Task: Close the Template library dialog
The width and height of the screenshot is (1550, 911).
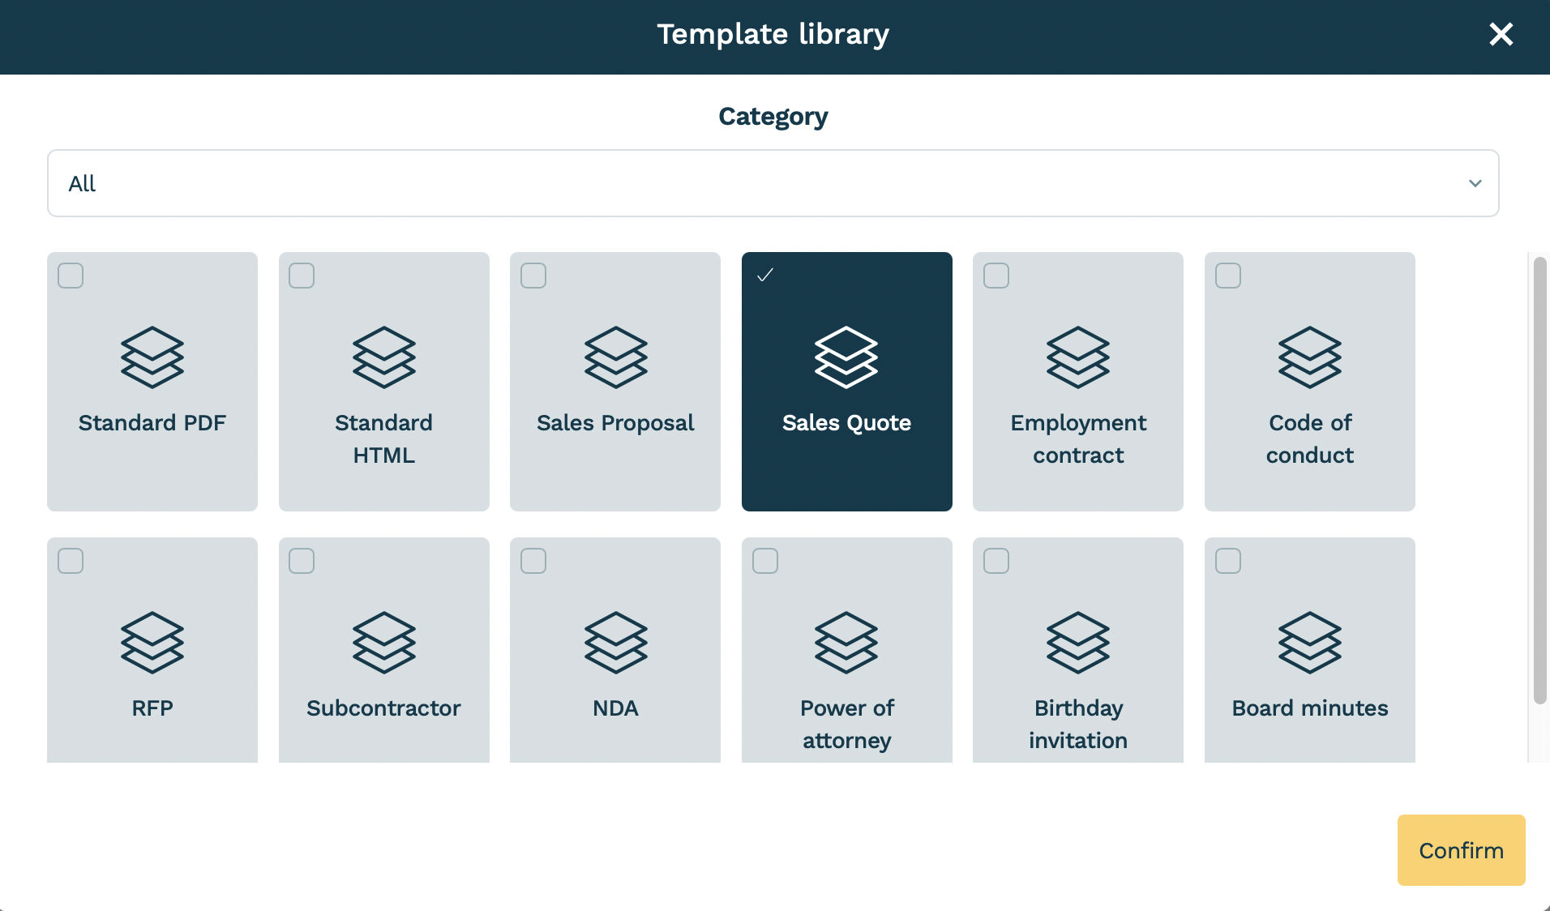Action: pyautogui.click(x=1501, y=34)
